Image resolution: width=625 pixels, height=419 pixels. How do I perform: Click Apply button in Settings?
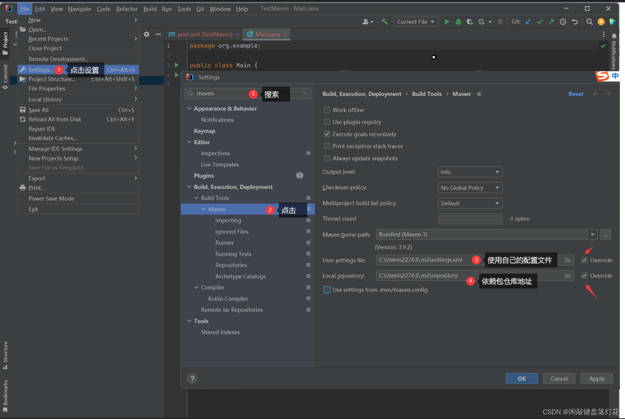click(597, 379)
